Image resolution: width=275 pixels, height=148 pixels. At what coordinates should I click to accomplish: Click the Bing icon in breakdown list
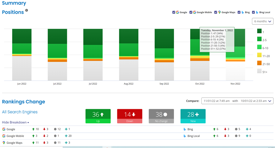(185, 129)
